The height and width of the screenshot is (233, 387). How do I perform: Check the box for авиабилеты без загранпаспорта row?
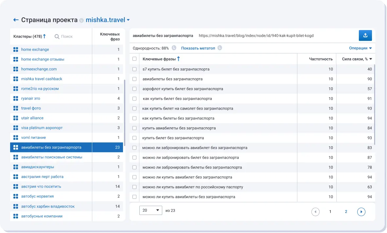[x=134, y=79]
